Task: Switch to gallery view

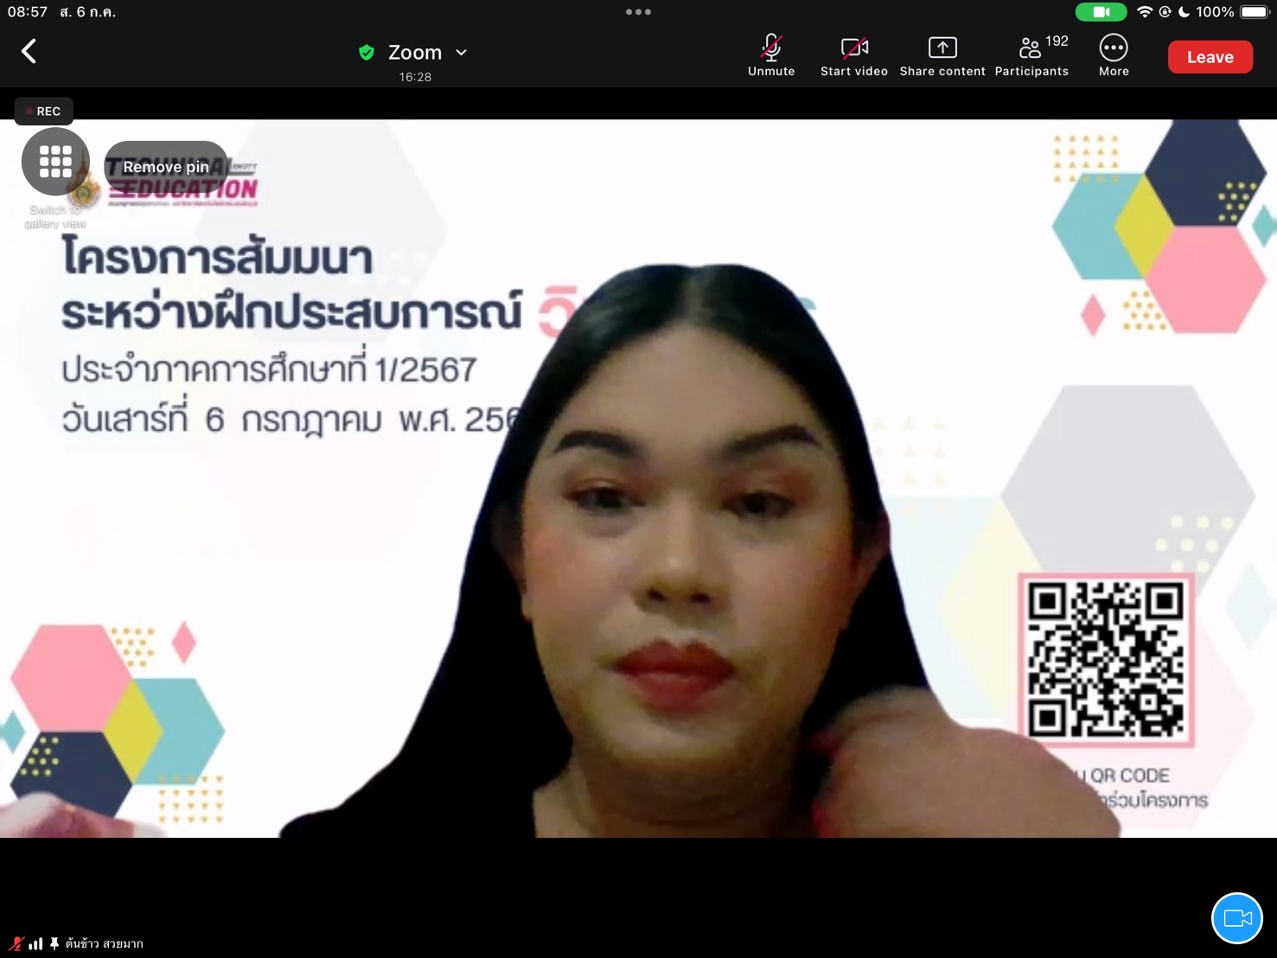Action: click(x=55, y=162)
